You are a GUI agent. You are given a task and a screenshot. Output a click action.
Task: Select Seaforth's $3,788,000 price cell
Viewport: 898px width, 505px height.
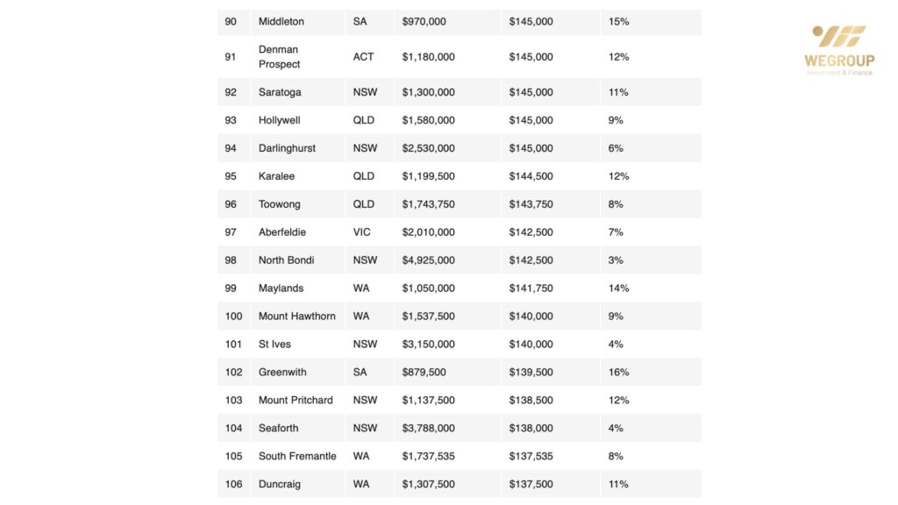coord(428,429)
